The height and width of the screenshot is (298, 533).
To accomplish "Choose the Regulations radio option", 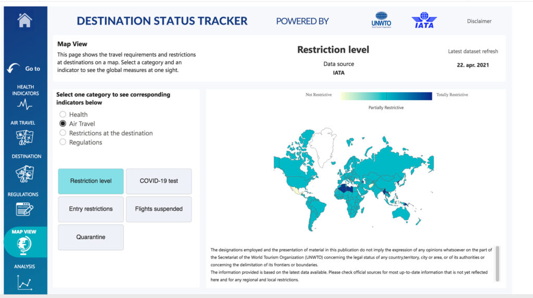I will (62, 142).
